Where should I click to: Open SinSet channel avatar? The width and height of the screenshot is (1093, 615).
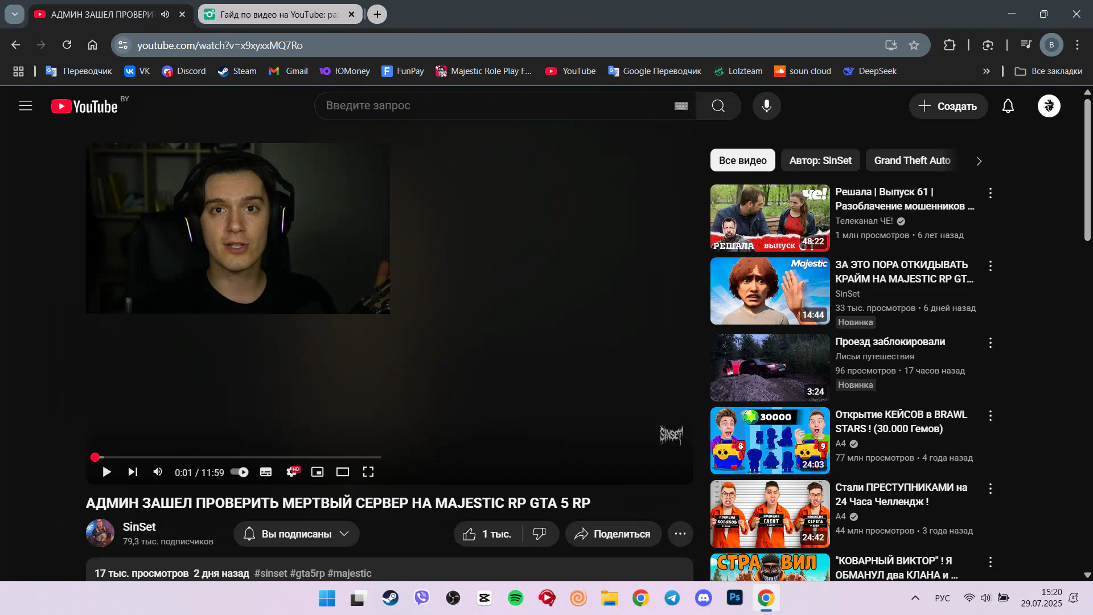[x=100, y=533]
